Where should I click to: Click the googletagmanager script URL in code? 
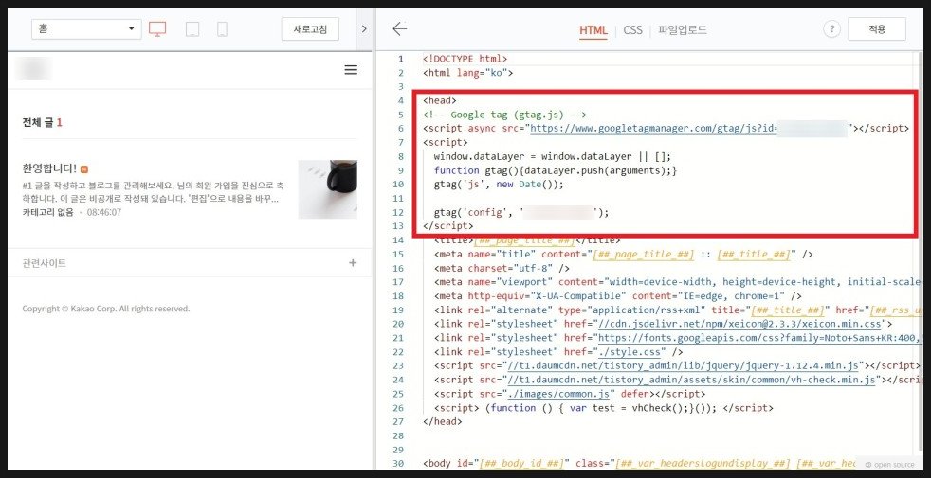pyautogui.click(x=654, y=128)
